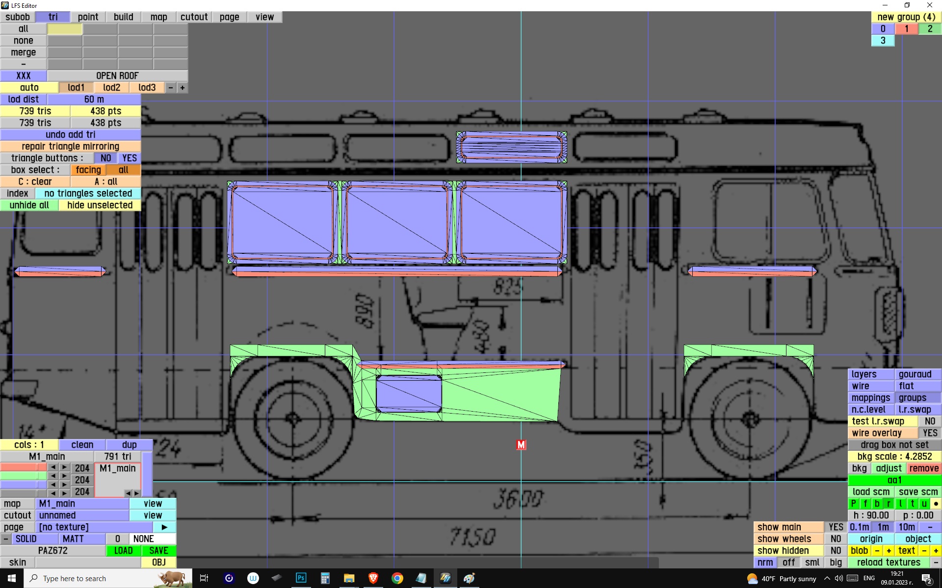Open the unnamed cutout selector
The width and height of the screenshot is (942, 588).
pyautogui.click(x=82, y=515)
